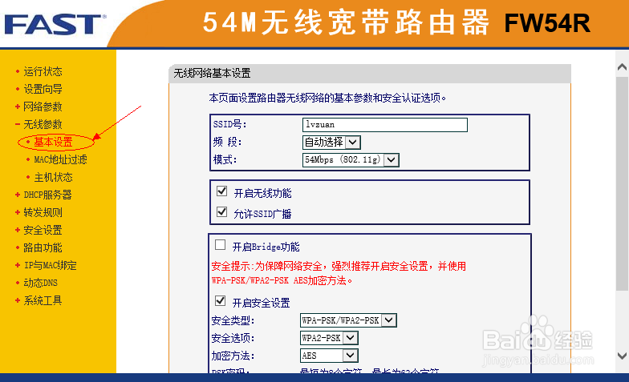
Task: Click the FAST logo
Action: coord(55,24)
